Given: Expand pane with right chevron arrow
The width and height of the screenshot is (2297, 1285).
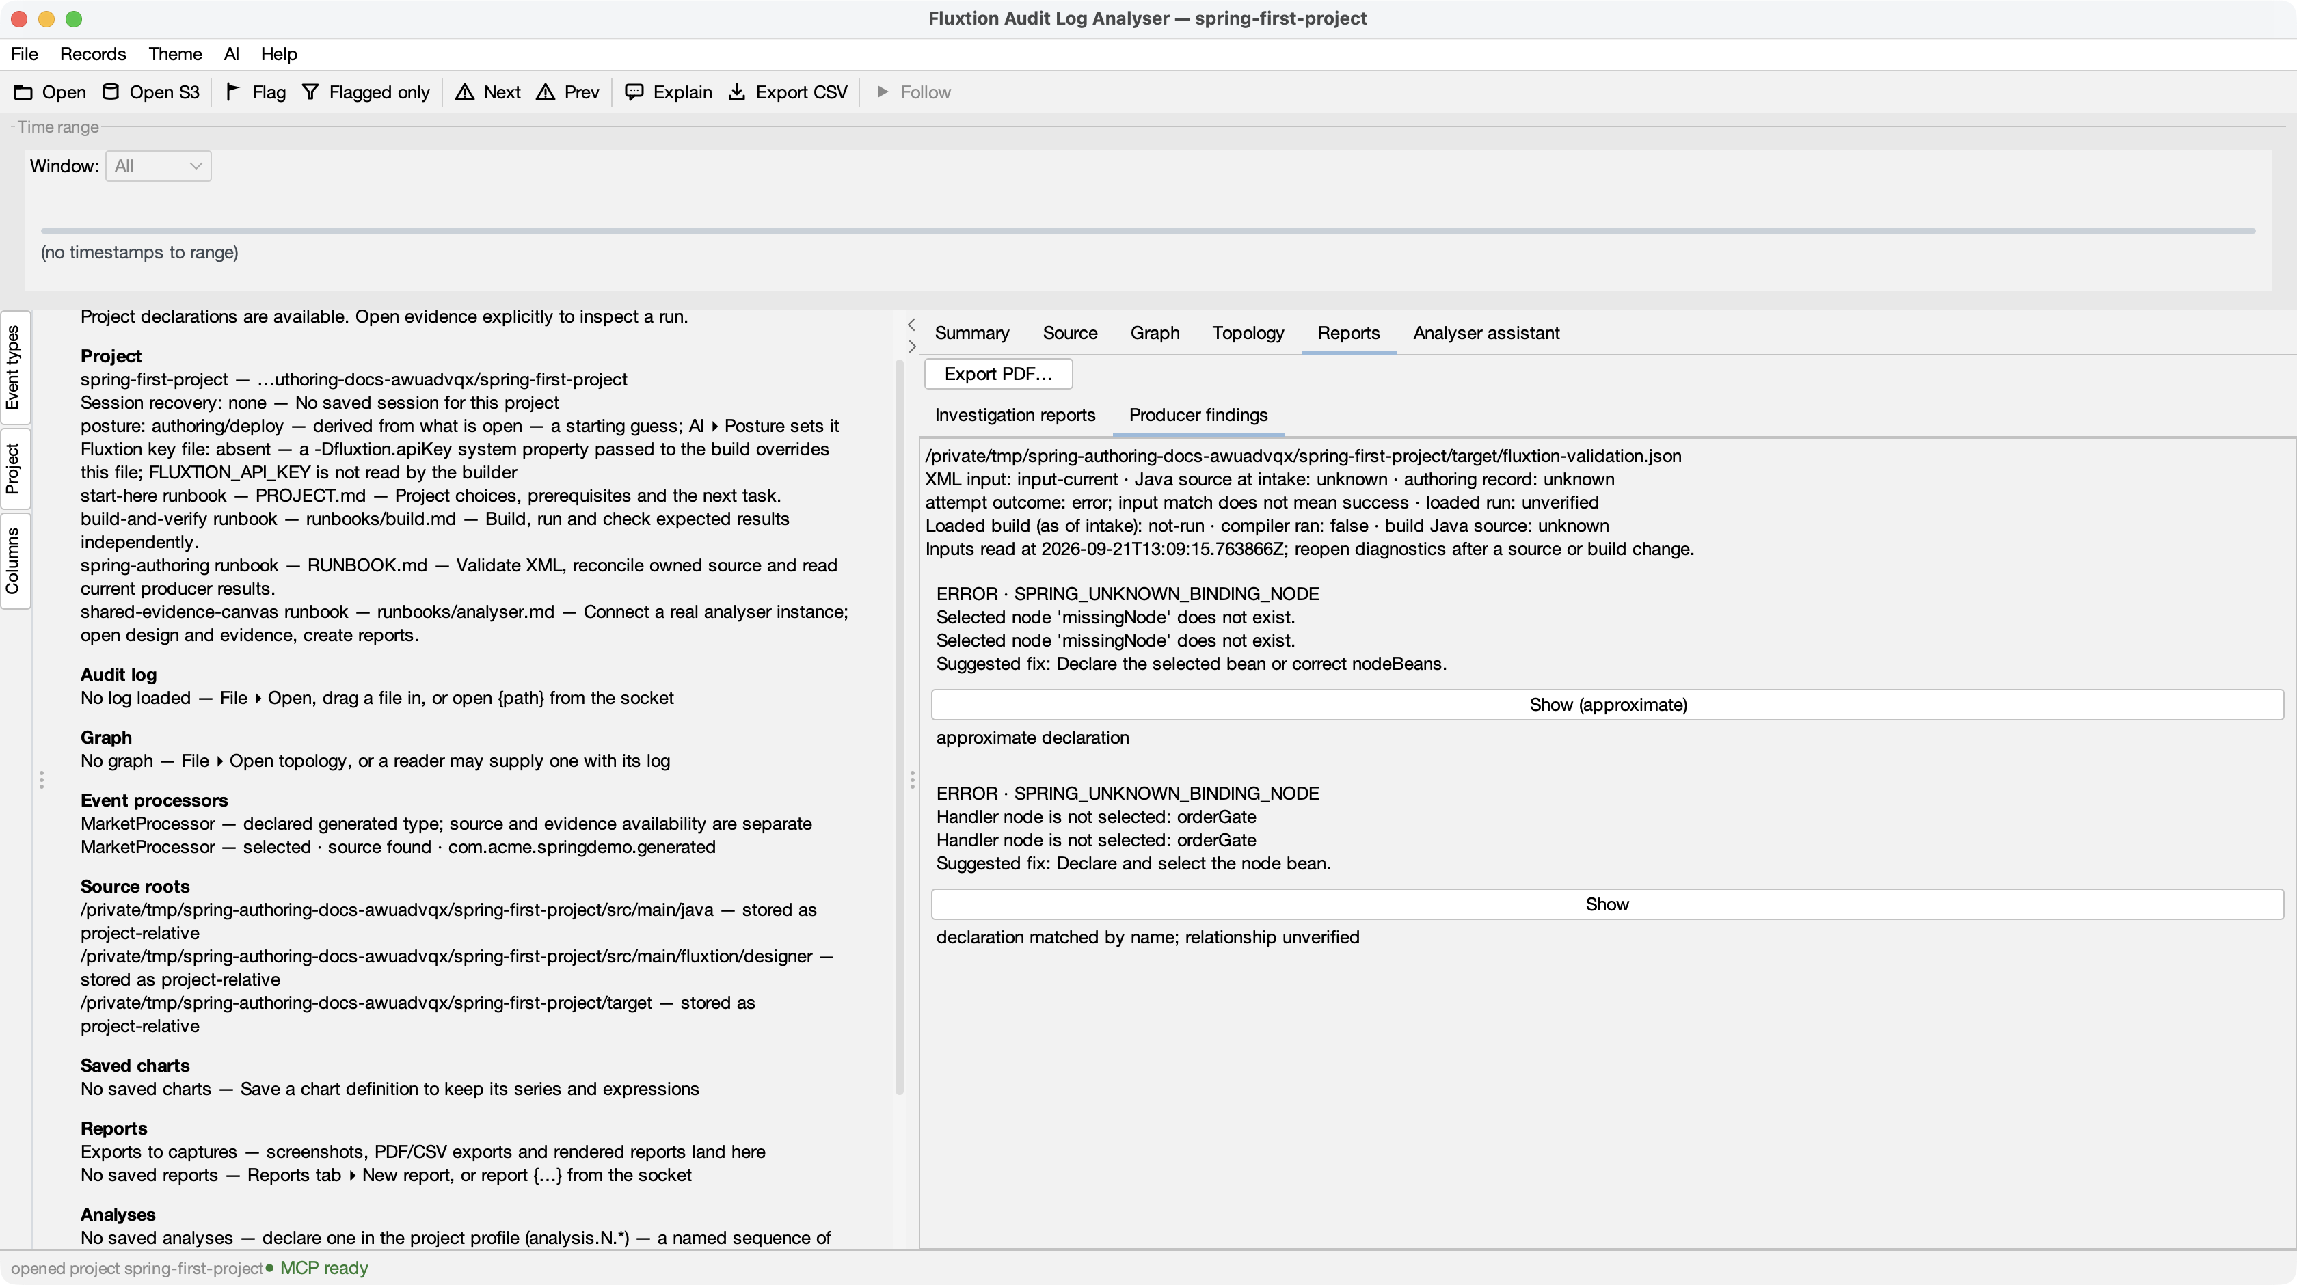Looking at the screenshot, I should click(911, 346).
